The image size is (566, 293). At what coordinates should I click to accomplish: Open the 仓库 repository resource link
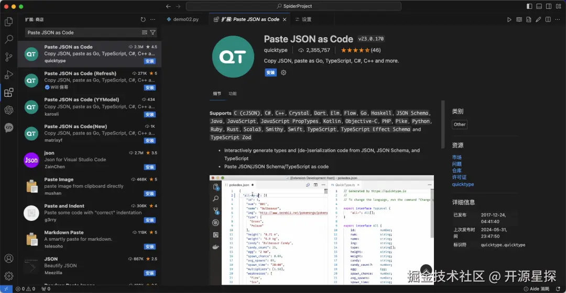point(456,171)
